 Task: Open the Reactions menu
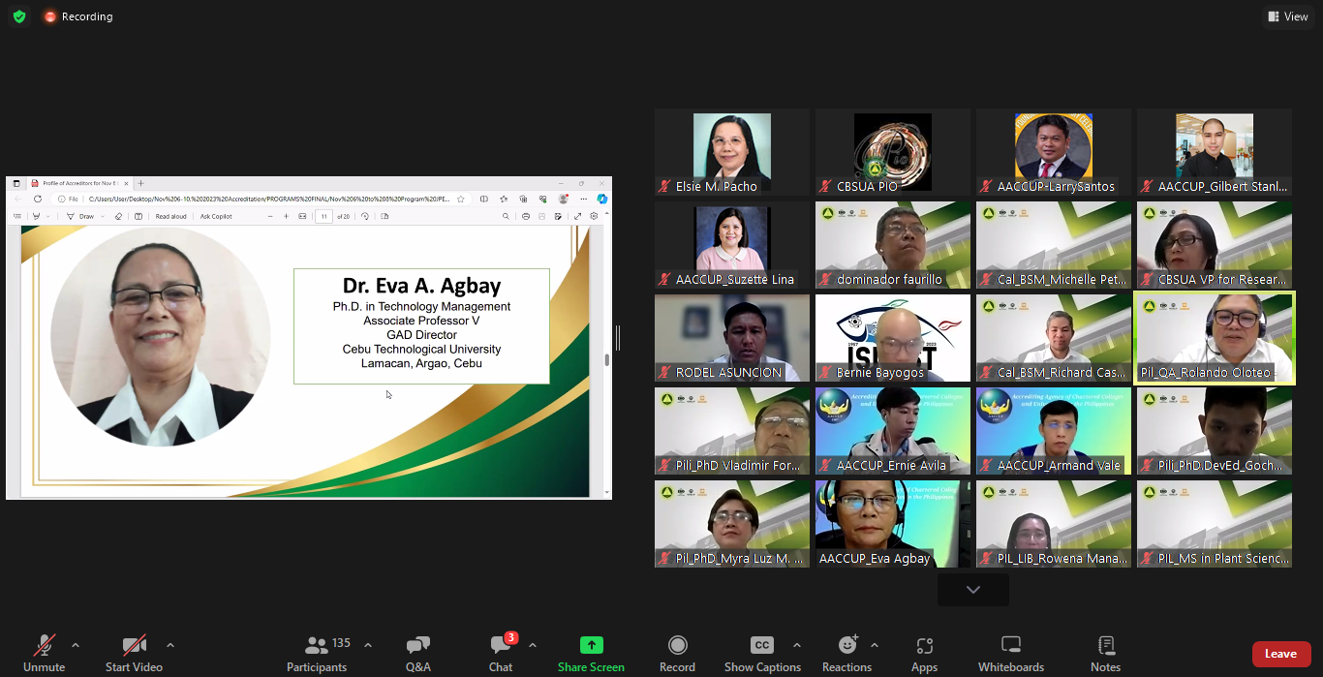(847, 654)
